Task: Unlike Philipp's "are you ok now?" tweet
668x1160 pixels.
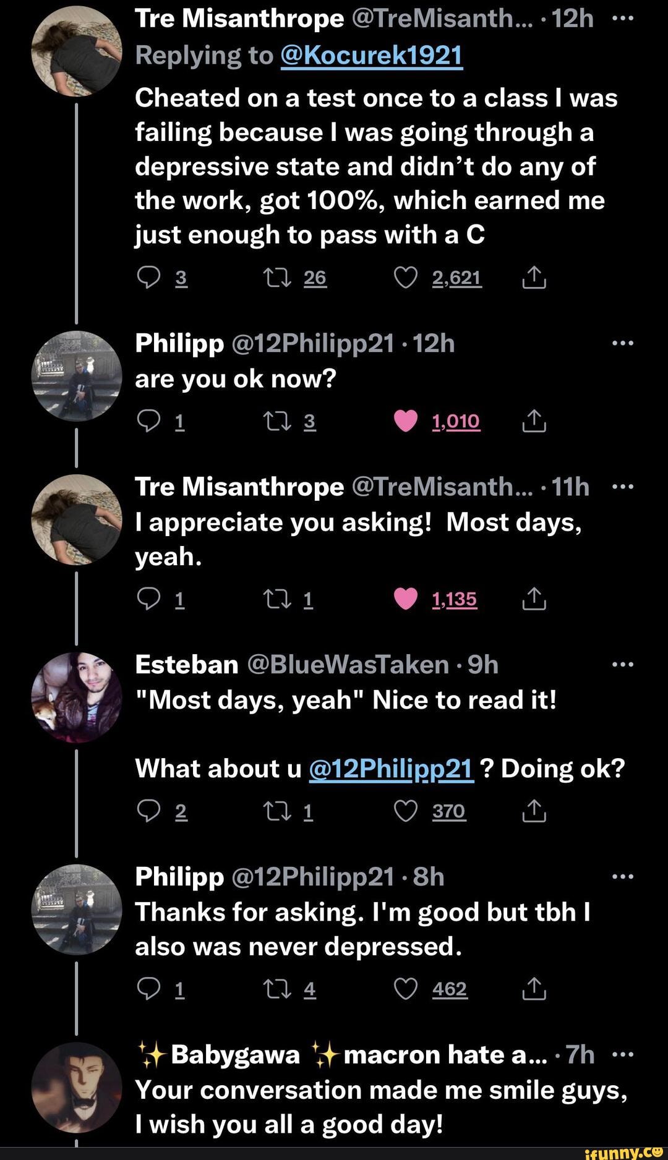Action: [x=406, y=421]
